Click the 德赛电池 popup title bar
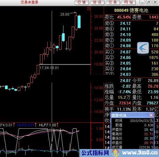159x157 pixels. point(133,115)
